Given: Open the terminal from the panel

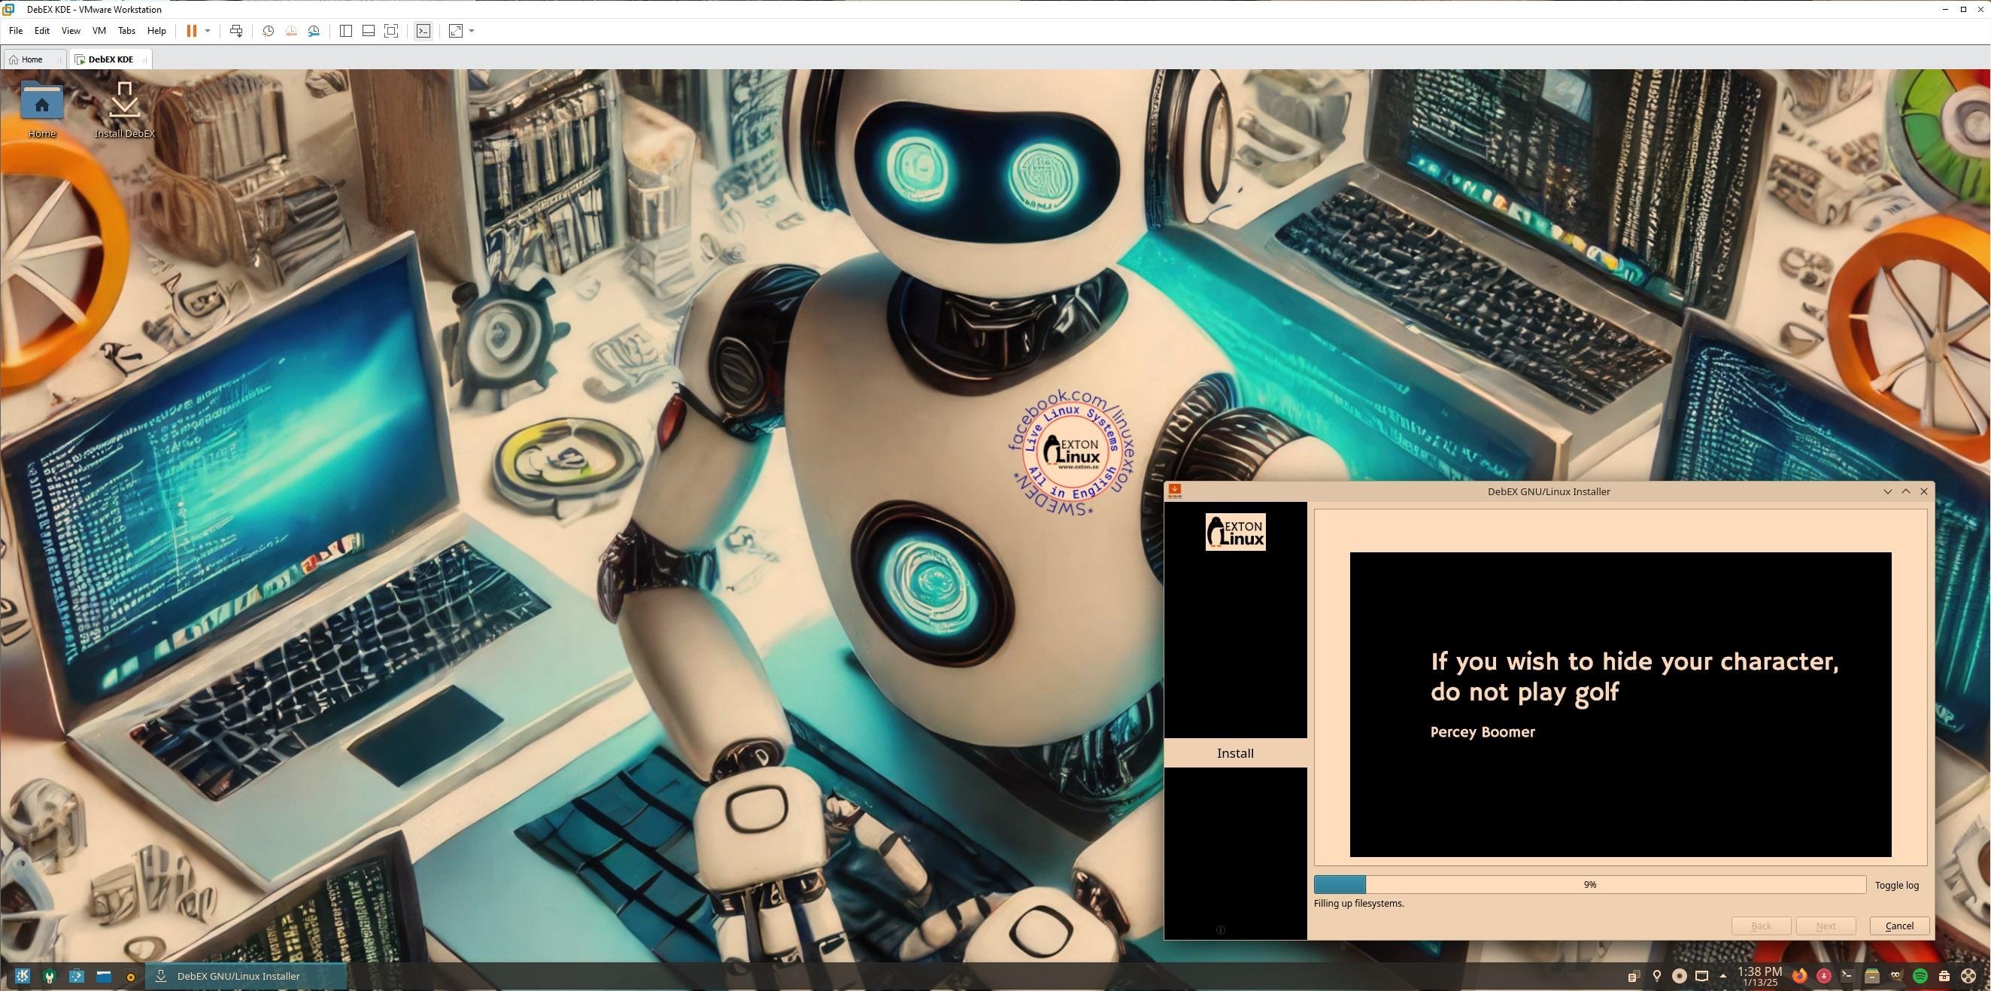Looking at the screenshot, I should click(1847, 975).
